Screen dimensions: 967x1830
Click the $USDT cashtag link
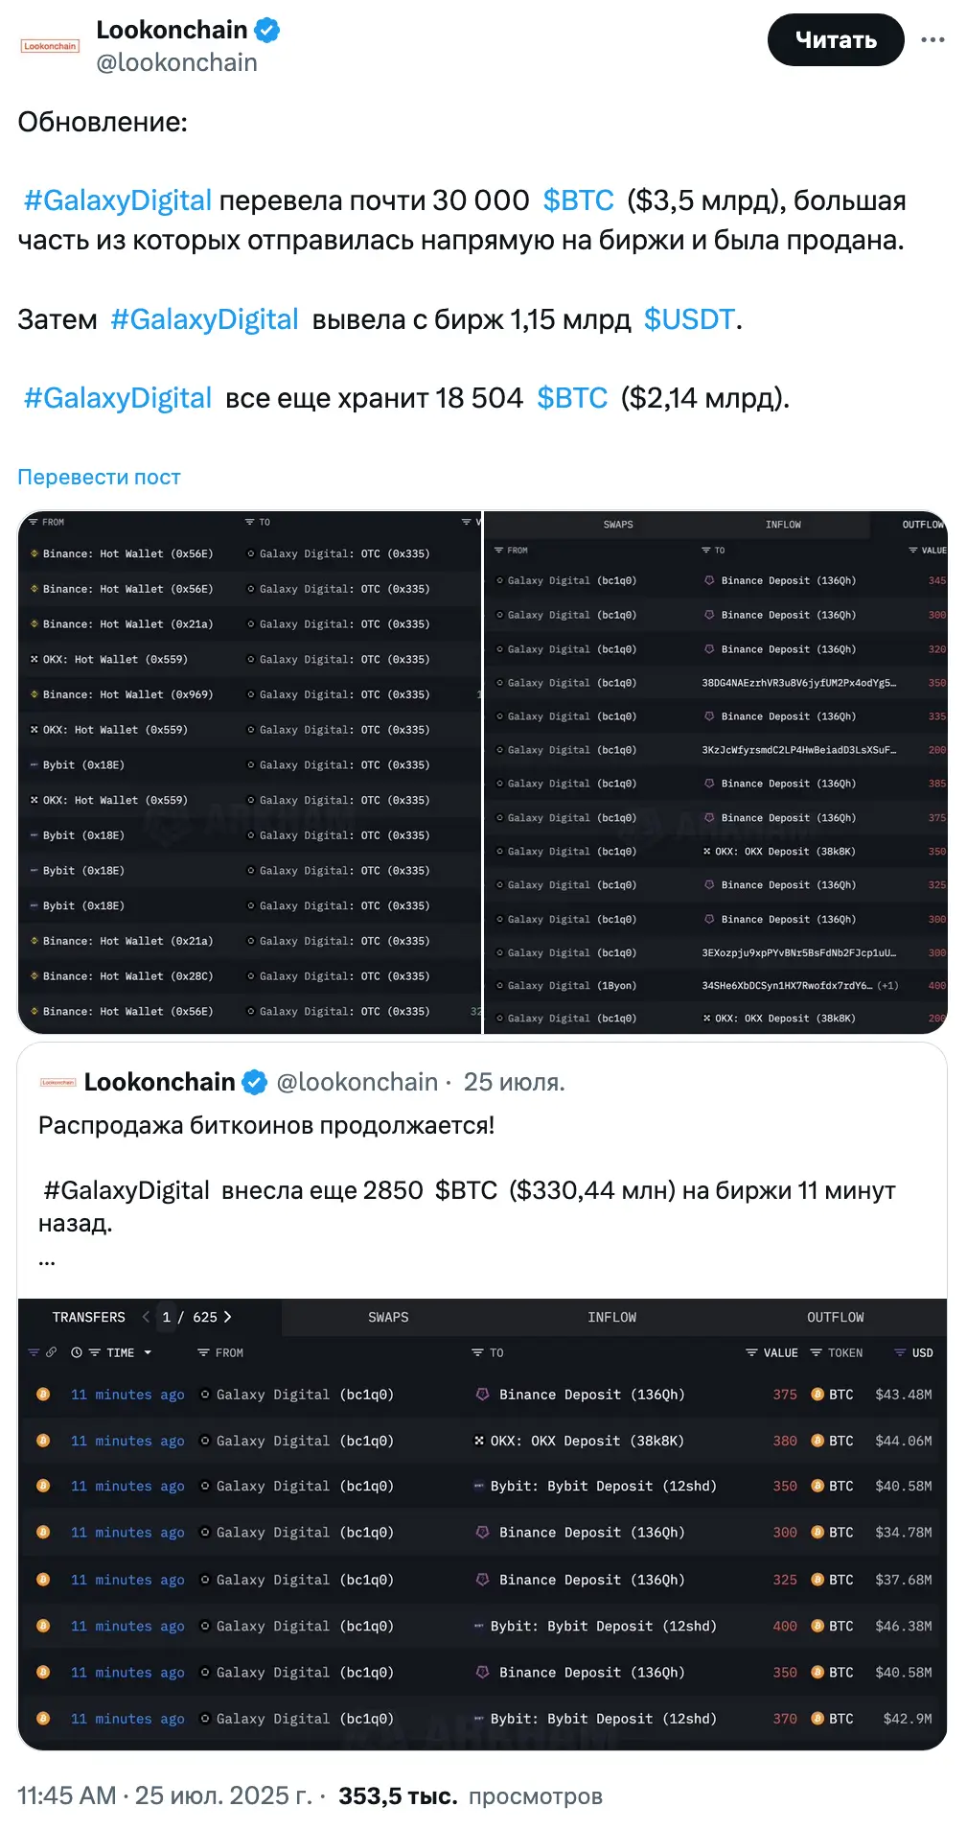689,319
